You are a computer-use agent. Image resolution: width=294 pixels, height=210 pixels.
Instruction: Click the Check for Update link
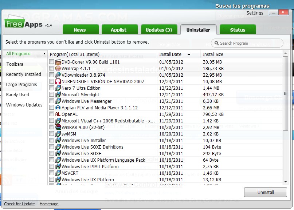(20, 204)
